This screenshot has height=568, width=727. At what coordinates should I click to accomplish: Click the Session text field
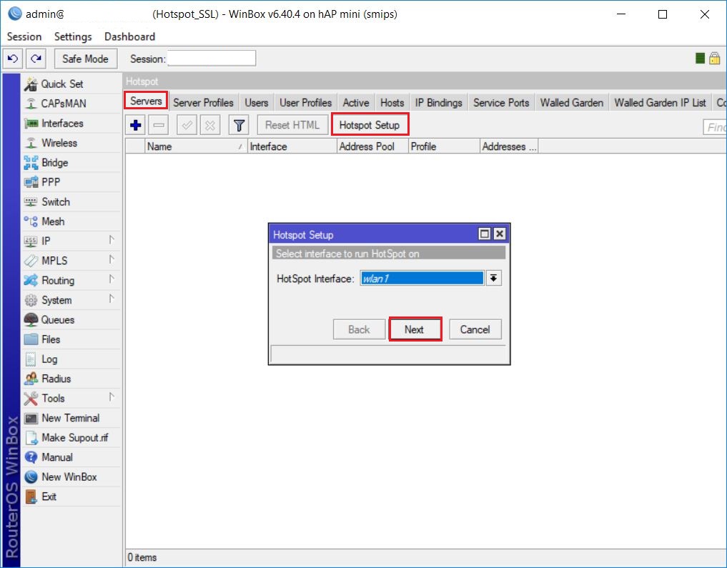coord(212,59)
